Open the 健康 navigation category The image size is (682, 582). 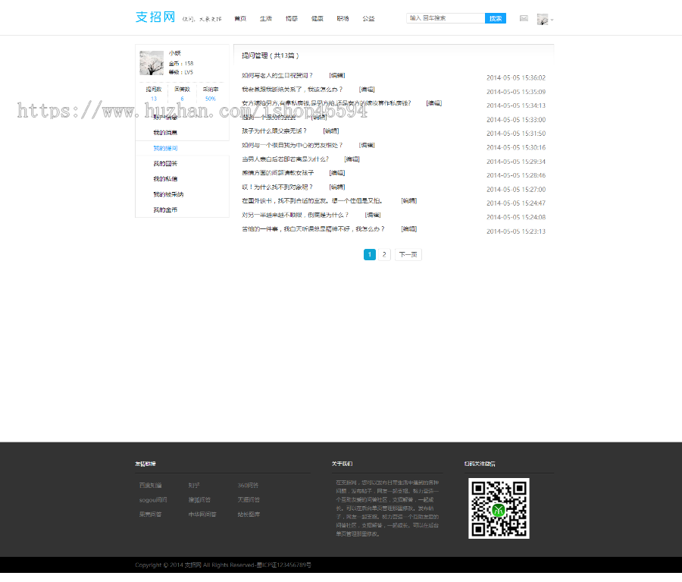point(317,19)
